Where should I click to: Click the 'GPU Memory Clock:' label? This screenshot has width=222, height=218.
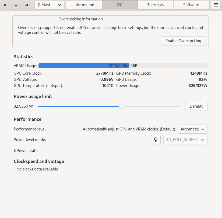tap(134, 73)
